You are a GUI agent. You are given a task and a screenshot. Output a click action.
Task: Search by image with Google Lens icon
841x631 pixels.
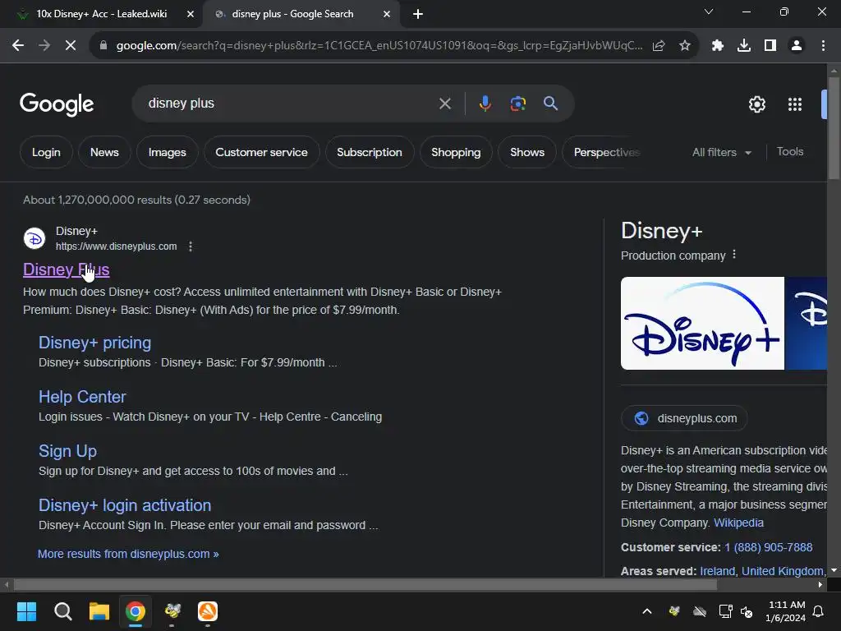[517, 104]
